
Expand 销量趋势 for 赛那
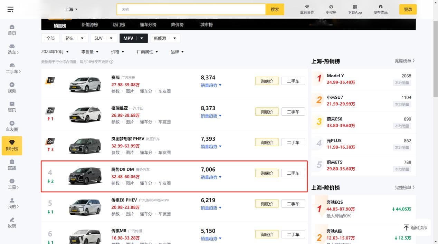(211, 85)
